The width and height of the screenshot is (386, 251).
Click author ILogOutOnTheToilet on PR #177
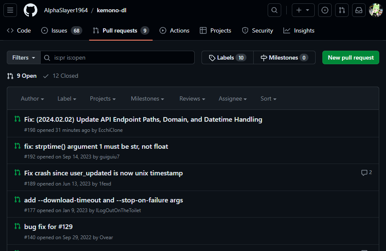[x=118, y=210]
